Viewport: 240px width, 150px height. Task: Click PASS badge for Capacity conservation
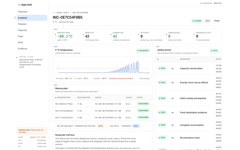162,68
